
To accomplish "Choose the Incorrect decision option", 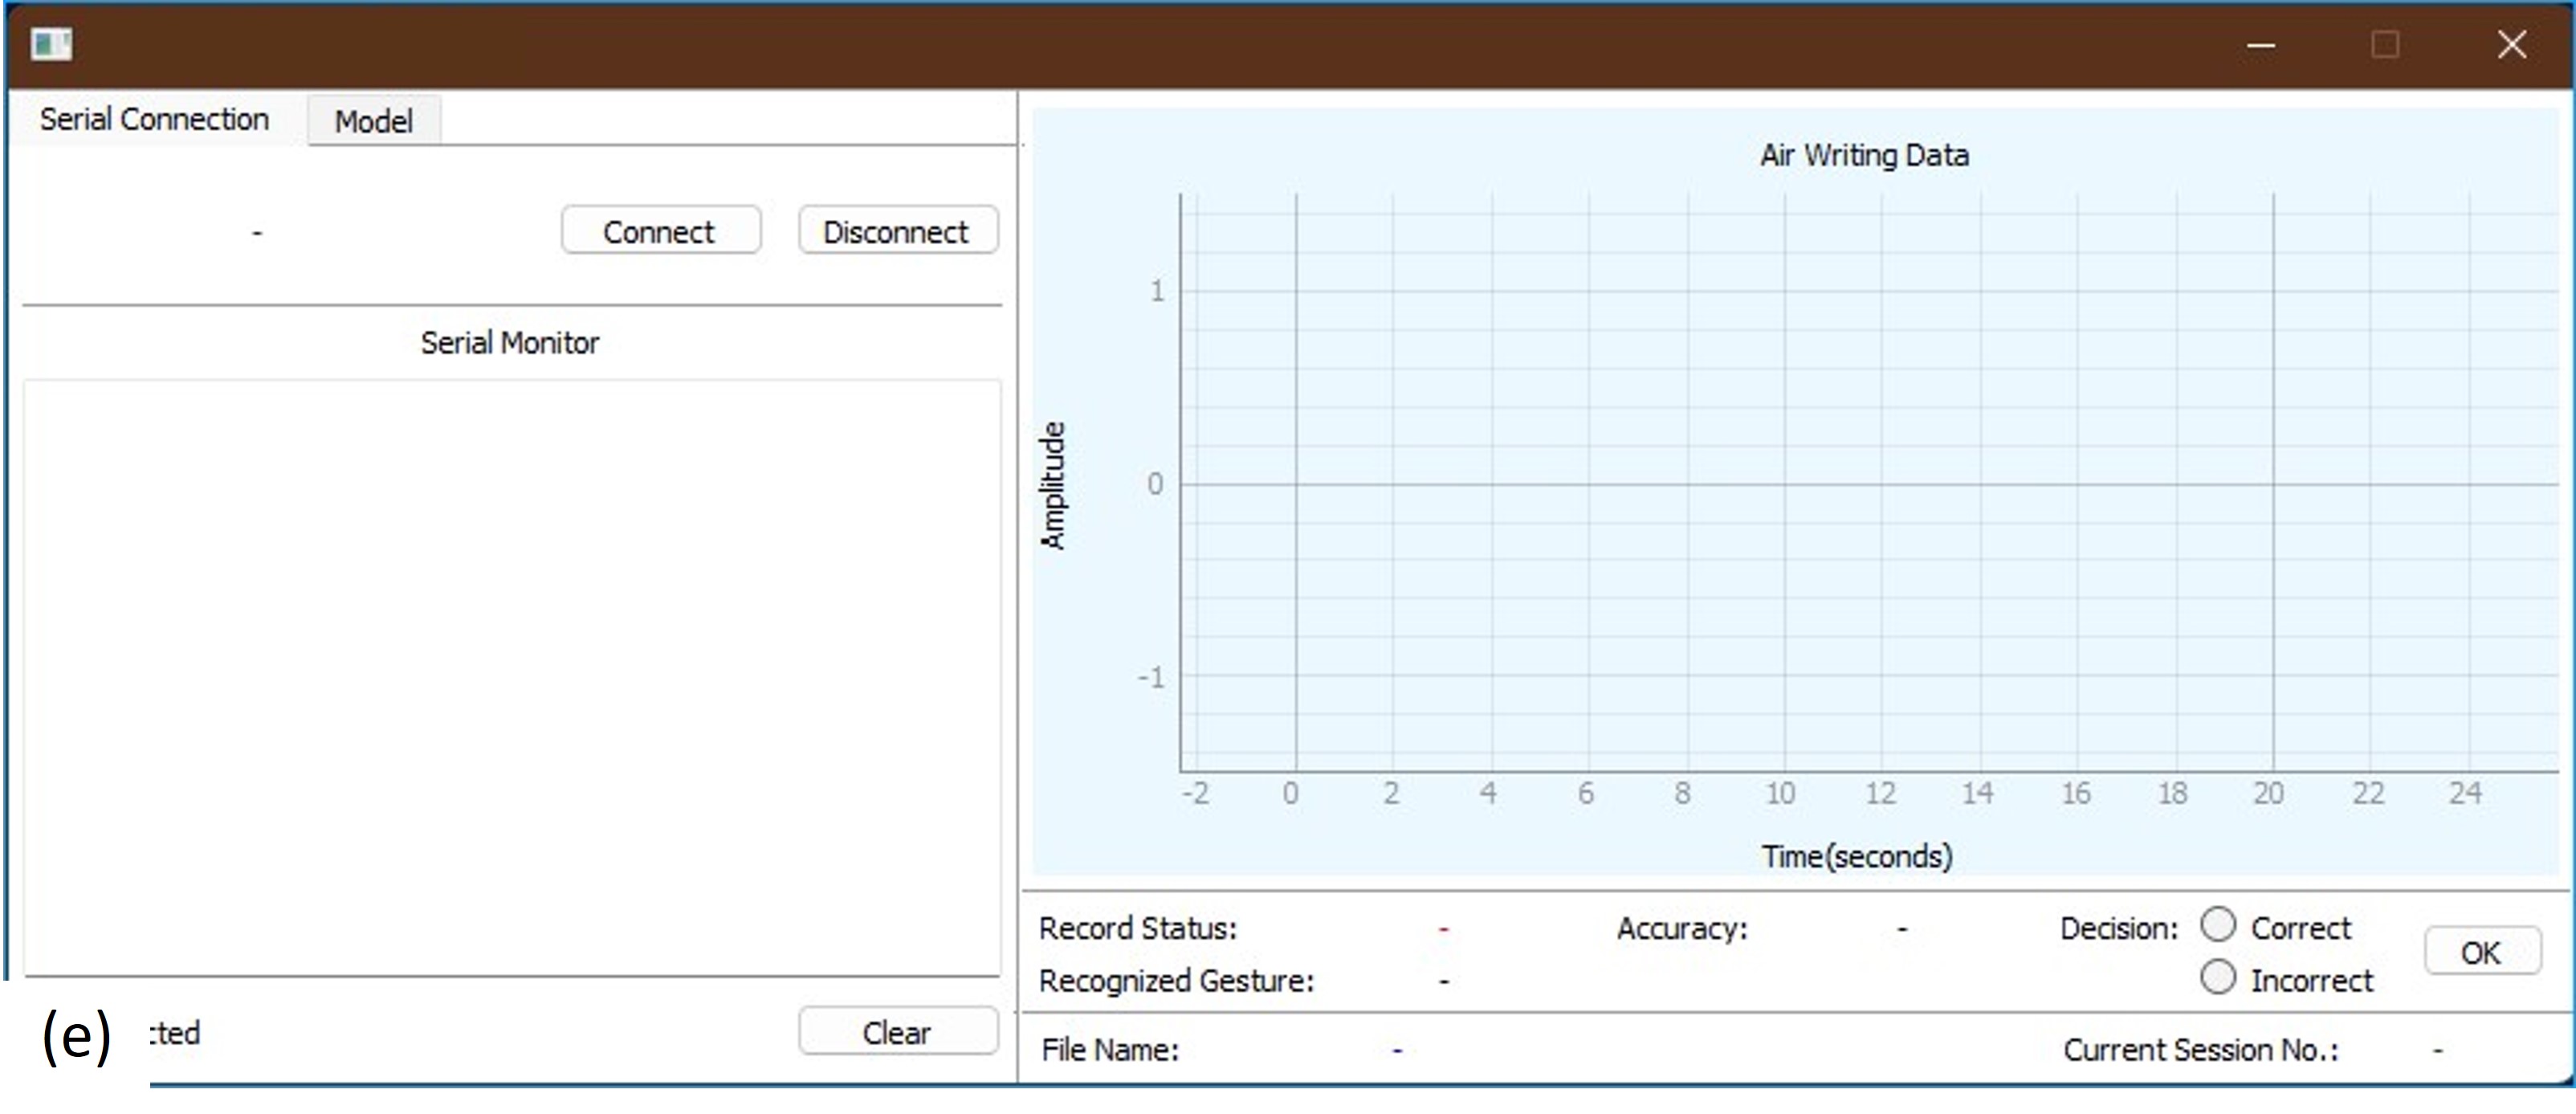I will click(2218, 977).
